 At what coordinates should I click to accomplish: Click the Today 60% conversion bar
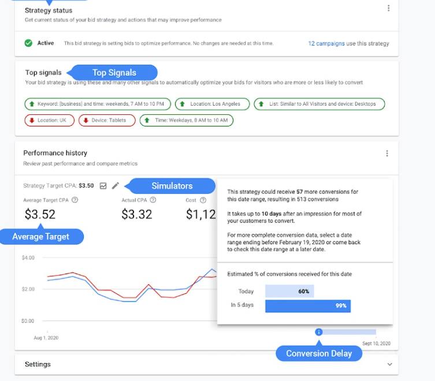point(289,291)
